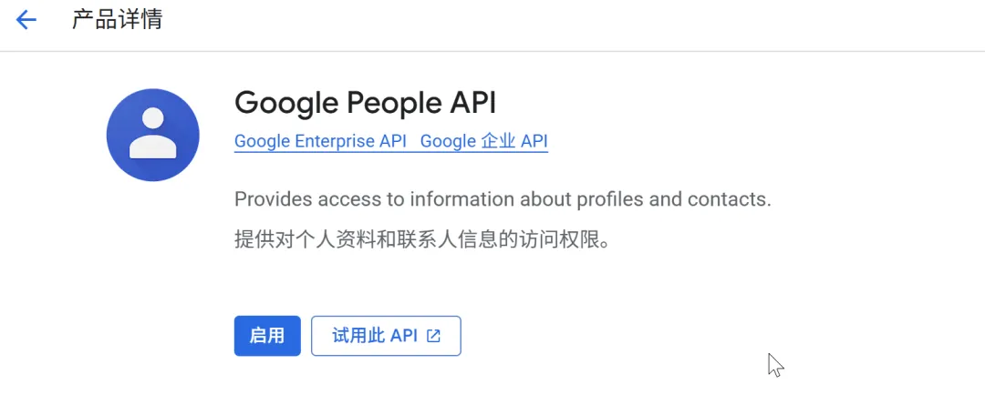985x405 pixels.
Task: Try this API via the outlined button
Action: (385, 336)
